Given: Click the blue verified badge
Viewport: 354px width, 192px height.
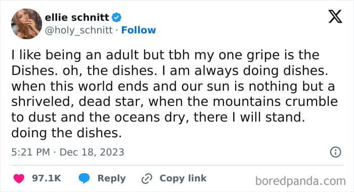Looking at the screenshot, I should click(117, 17).
